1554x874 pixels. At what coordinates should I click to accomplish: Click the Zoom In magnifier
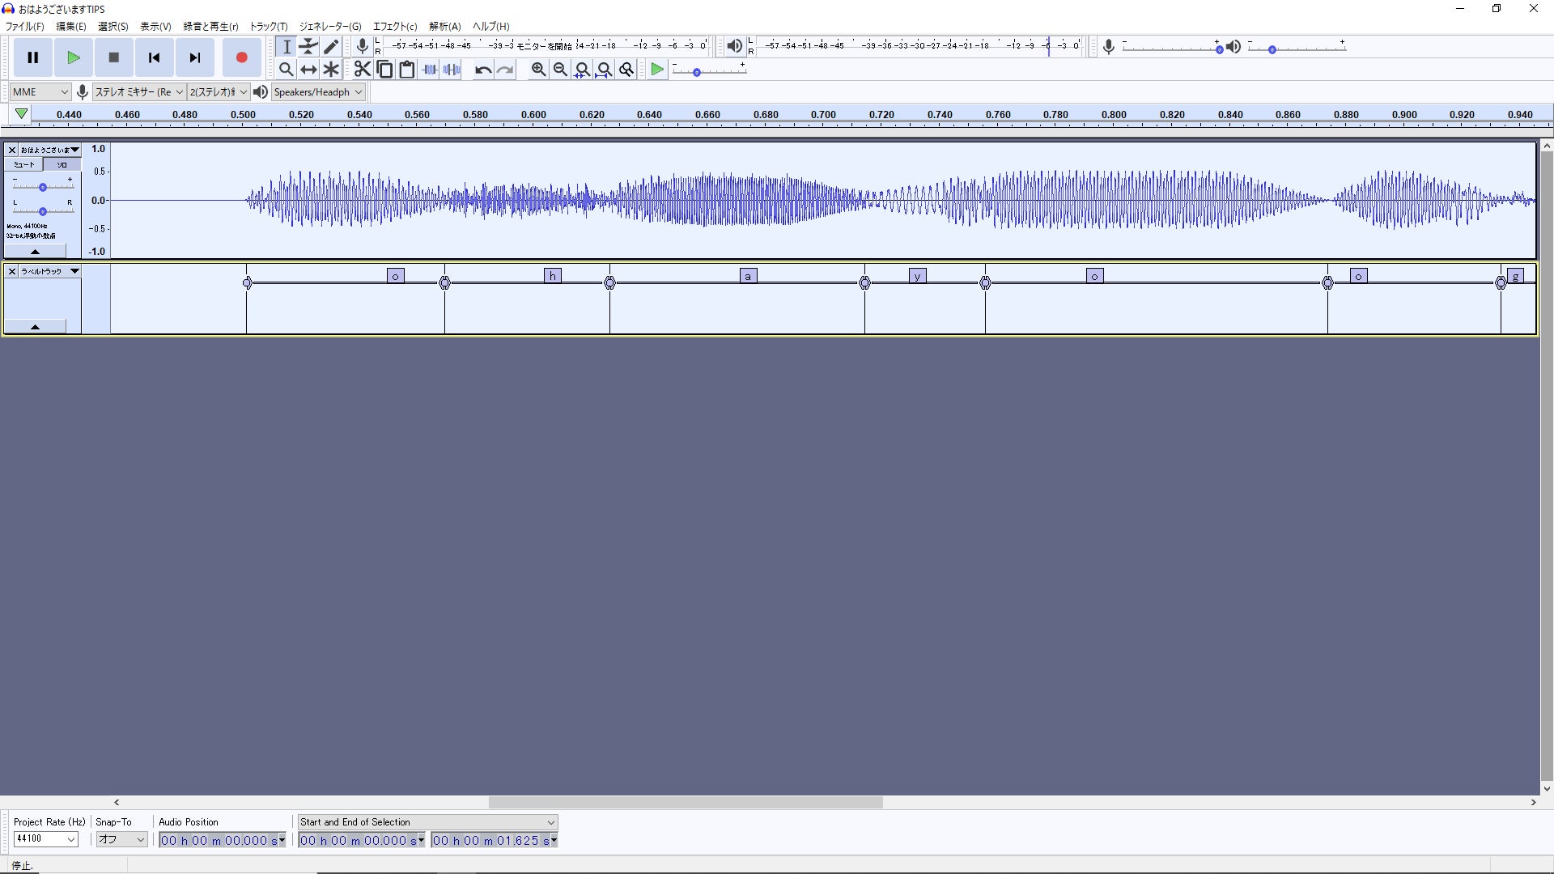[x=538, y=70]
